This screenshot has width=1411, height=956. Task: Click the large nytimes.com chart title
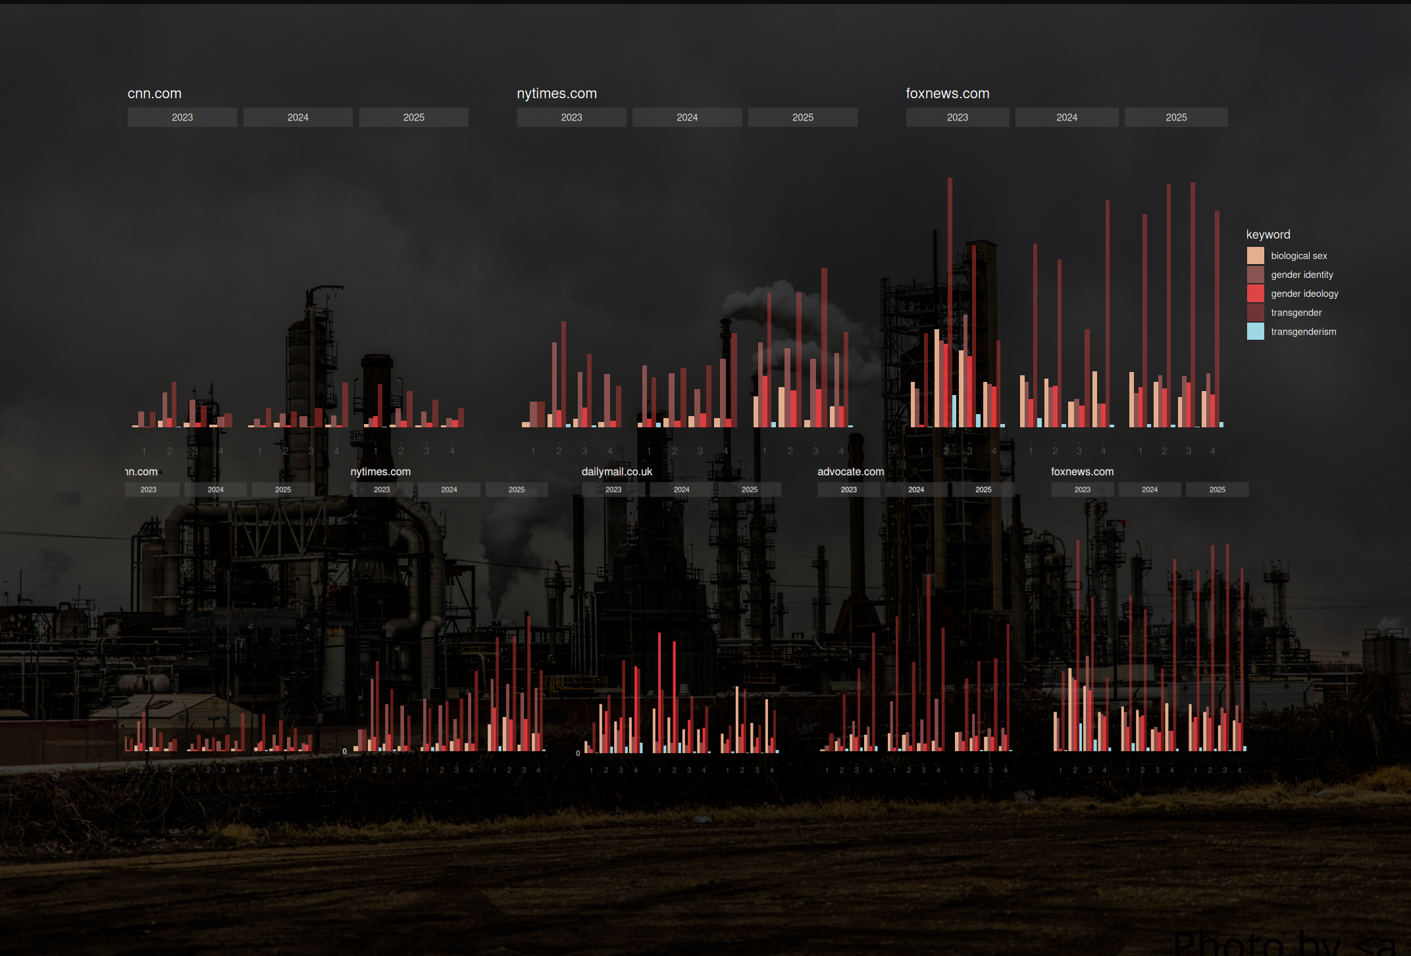(x=557, y=93)
